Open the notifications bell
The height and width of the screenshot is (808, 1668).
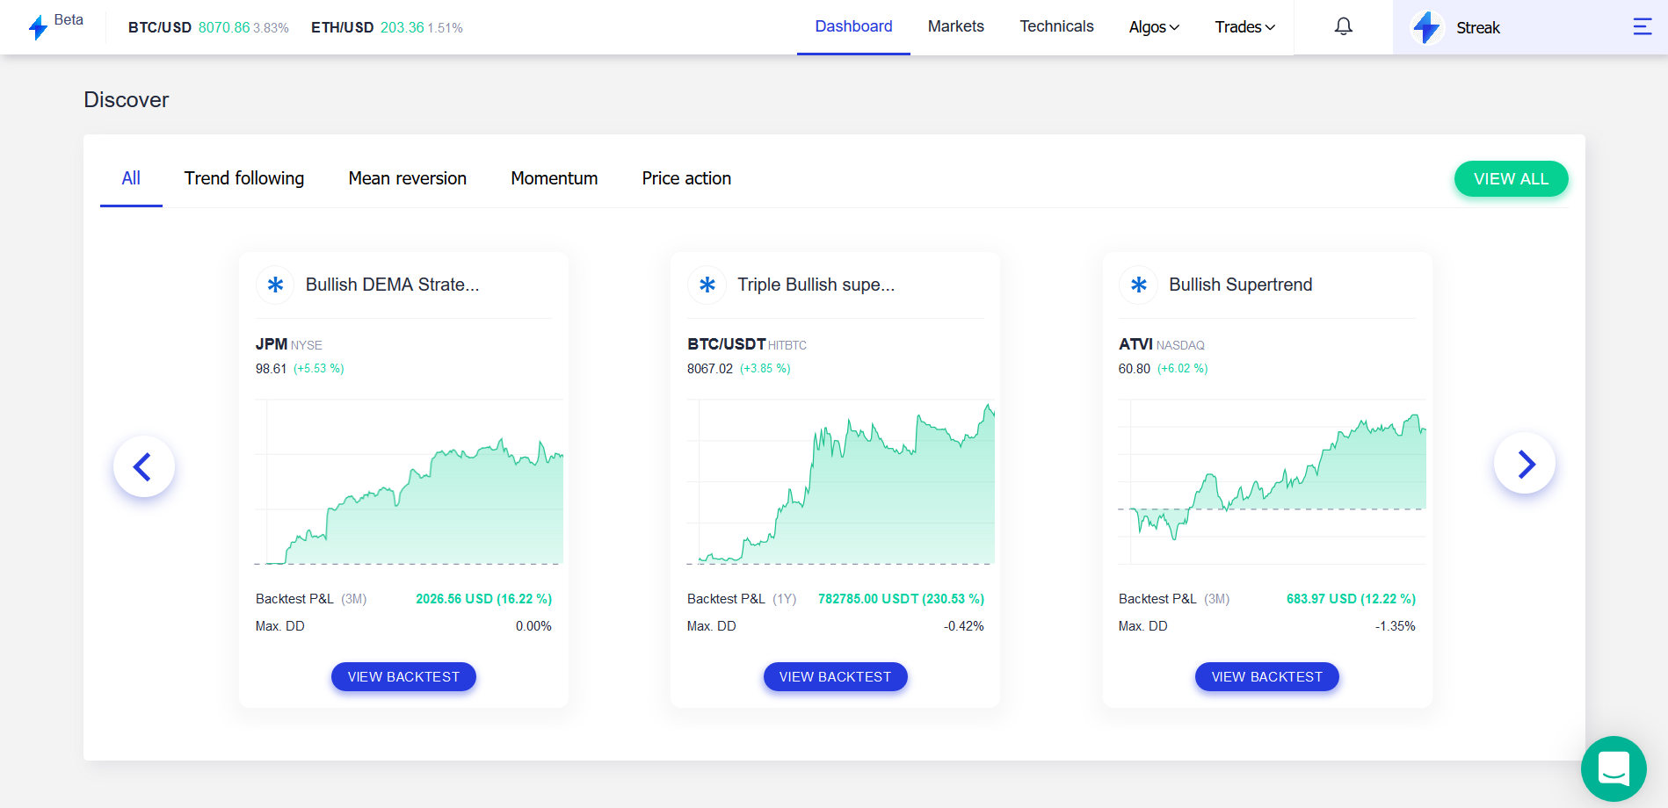1343,27
